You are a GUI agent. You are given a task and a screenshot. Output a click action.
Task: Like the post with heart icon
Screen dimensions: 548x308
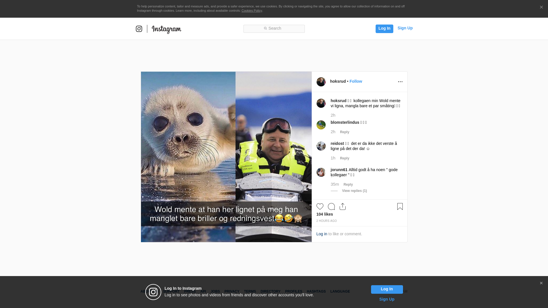pos(320,206)
